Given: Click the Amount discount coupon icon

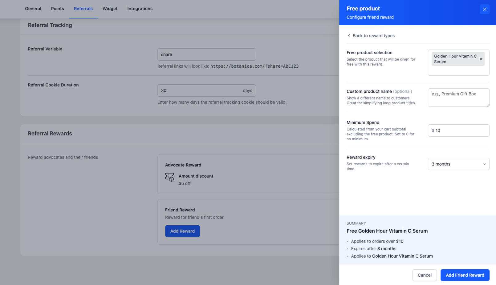Looking at the screenshot, I should tap(169, 177).
